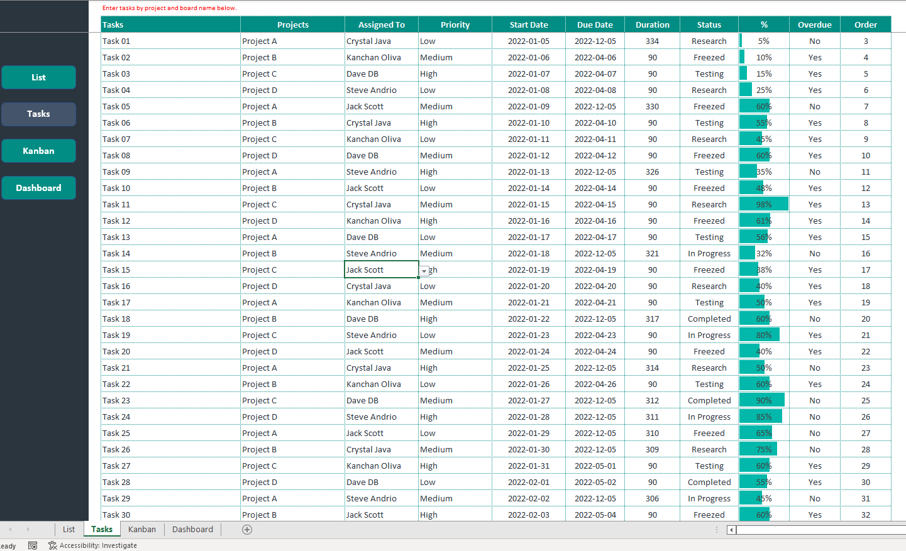The height and width of the screenshot is (551, 906).
Task: Click the horizontal scrollbar's left arrow
Action: coord(731,530)
